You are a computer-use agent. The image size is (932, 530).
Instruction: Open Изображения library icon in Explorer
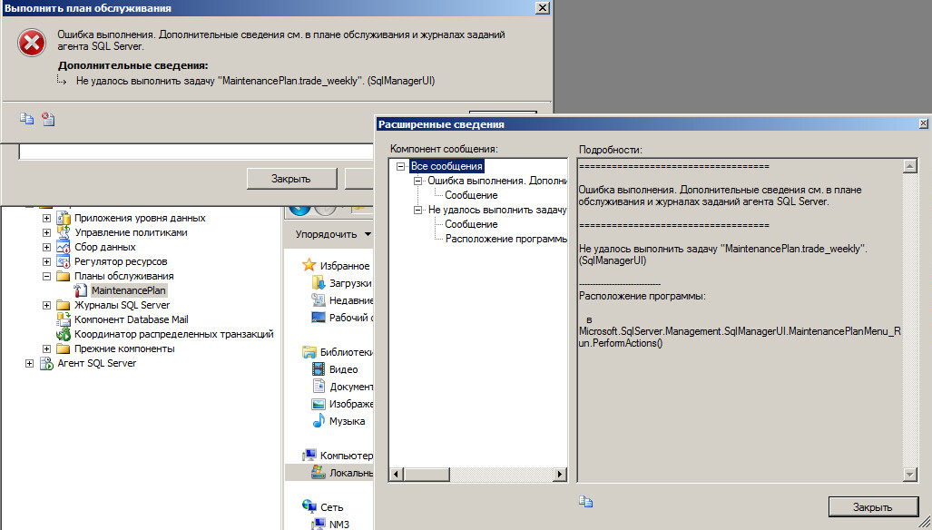pyautogui.click(x=319, y=404)
